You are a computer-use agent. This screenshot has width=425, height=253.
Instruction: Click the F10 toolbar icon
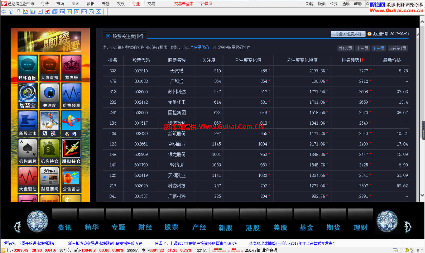pyautogui.click(x=62, y=12)
